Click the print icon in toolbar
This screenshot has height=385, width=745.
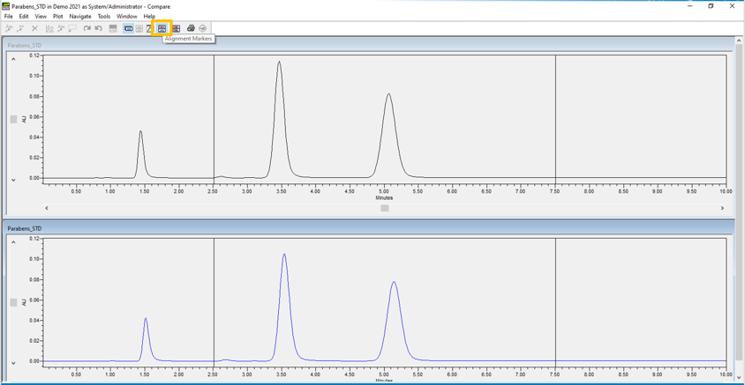191,28
